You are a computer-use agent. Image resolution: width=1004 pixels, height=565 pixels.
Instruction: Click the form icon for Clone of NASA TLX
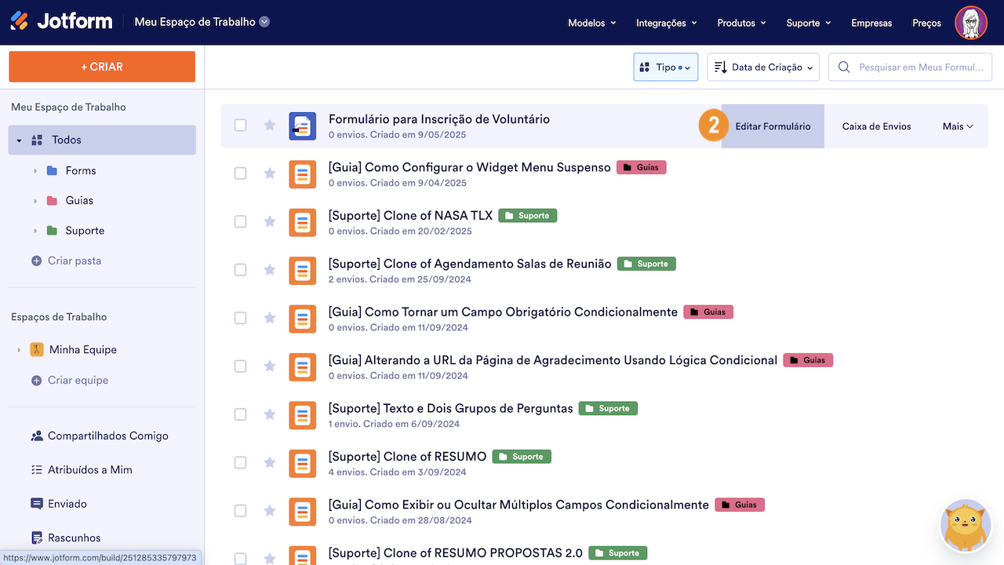coord(302,222)
